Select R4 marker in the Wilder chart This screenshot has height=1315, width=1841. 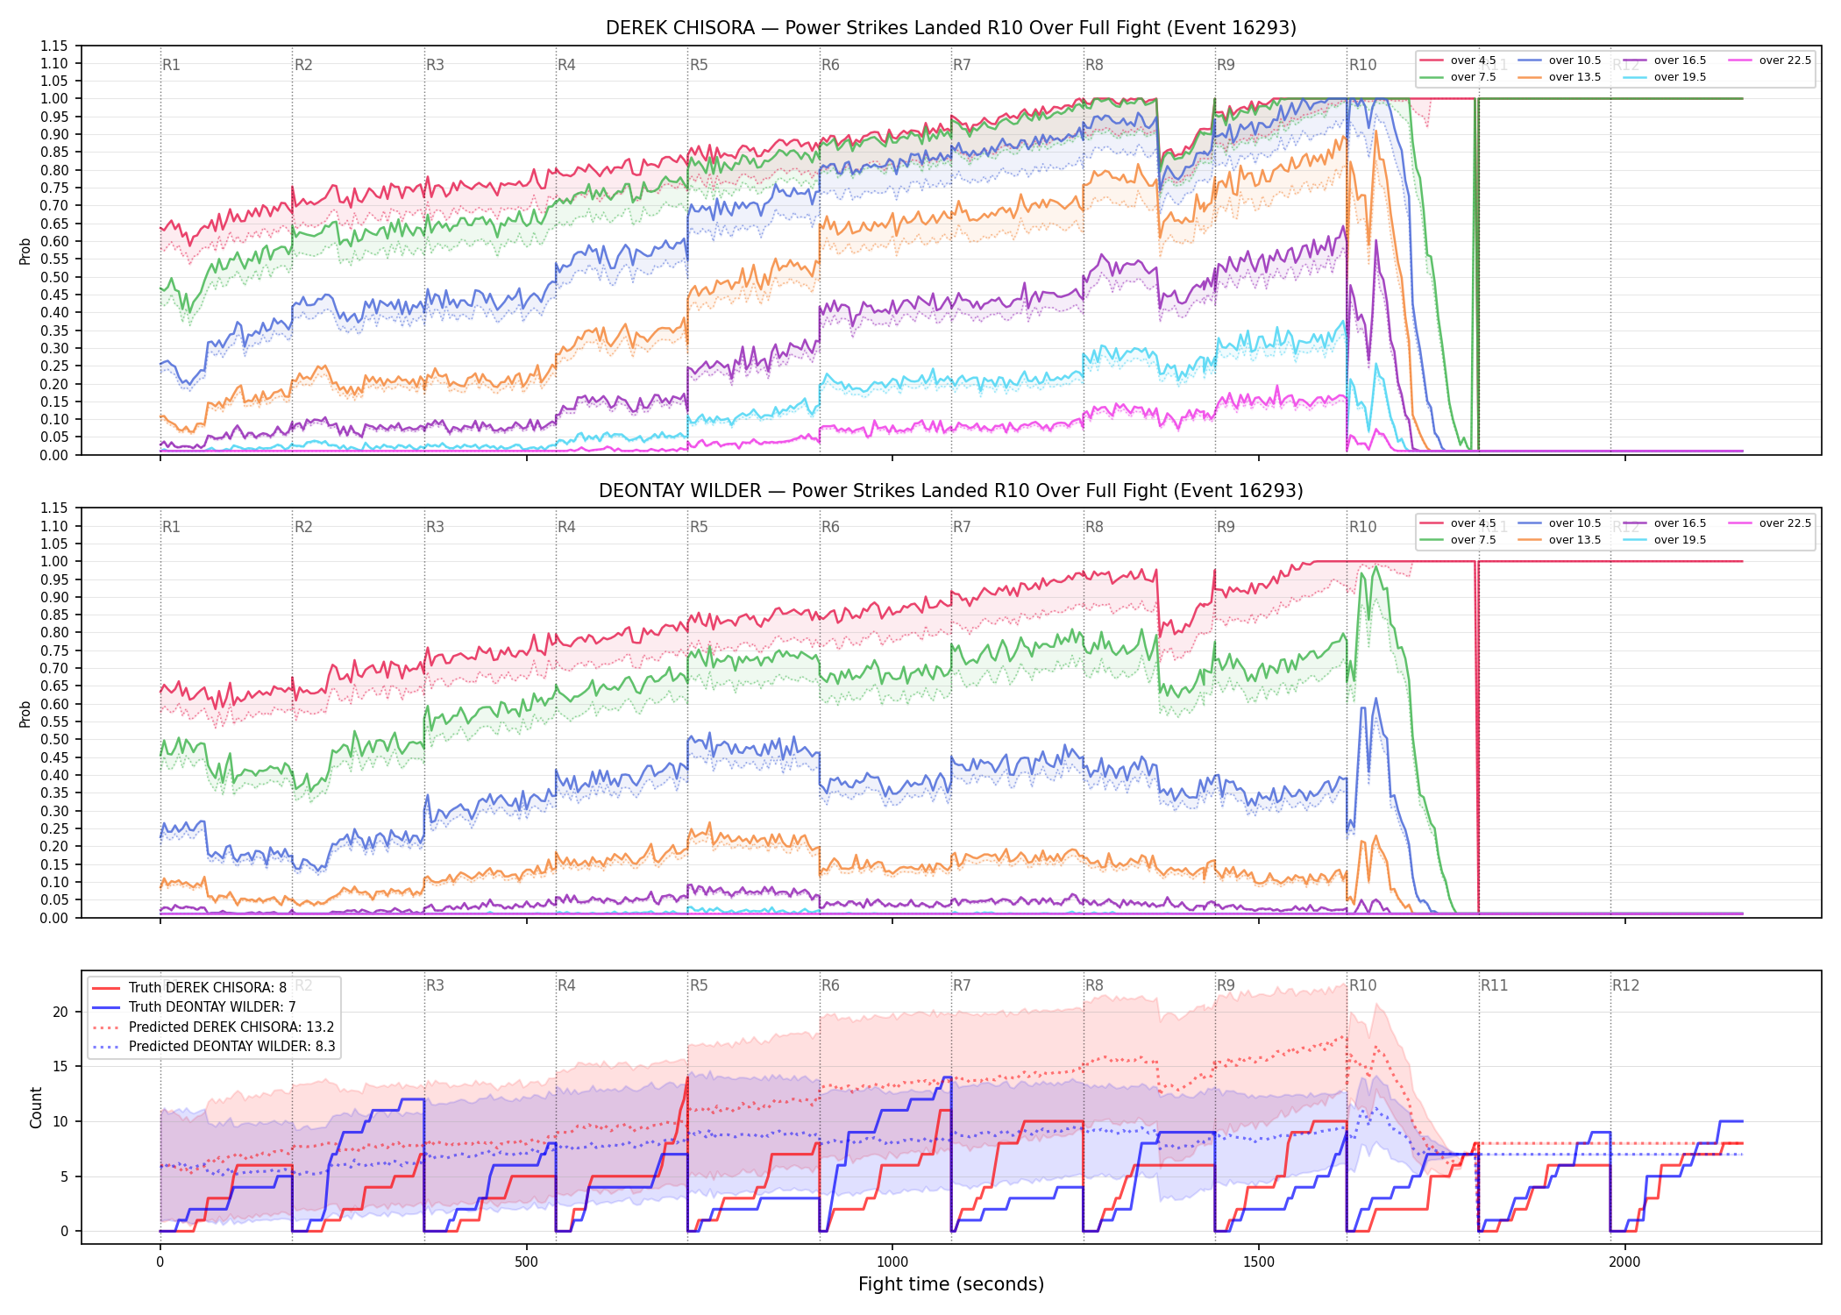tap(566, 527)
